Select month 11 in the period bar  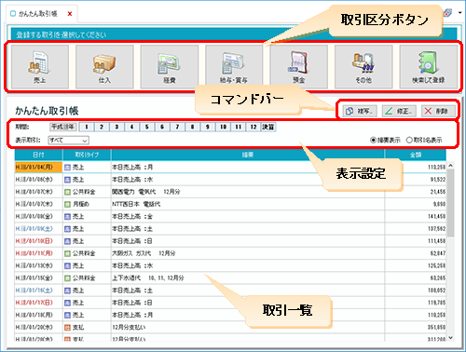coord(239,127)
